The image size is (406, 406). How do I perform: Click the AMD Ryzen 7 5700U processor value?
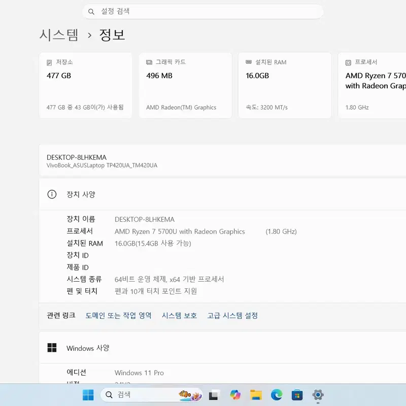coord(180,231)
